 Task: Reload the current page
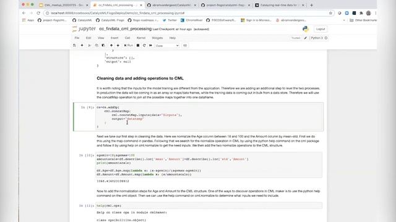tap(38, 13)
